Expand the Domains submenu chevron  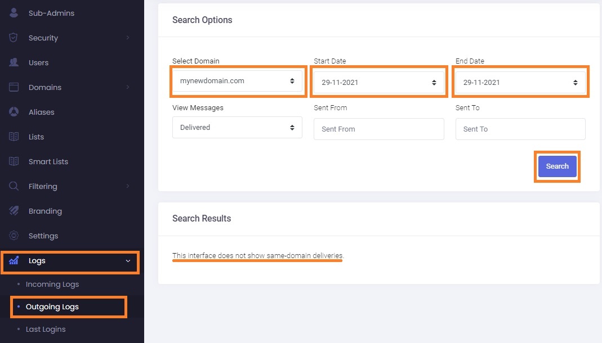click(x=128, y=87)
